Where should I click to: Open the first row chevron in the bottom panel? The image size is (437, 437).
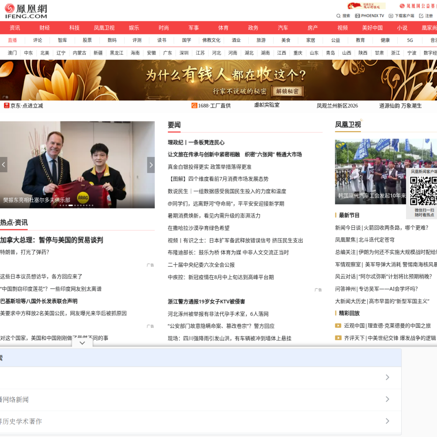pyautogui.click(x=387, y=378)
